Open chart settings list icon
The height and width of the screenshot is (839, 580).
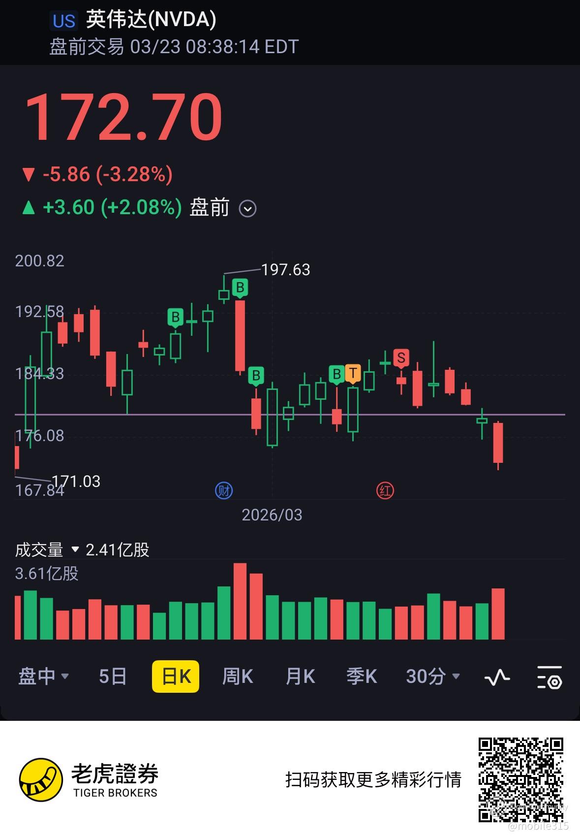(549, 677)
